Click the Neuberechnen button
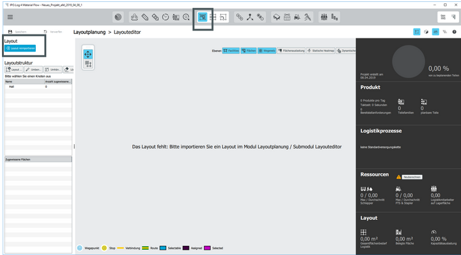This screenshot has height=255, width=461. (x=412, y=177)
